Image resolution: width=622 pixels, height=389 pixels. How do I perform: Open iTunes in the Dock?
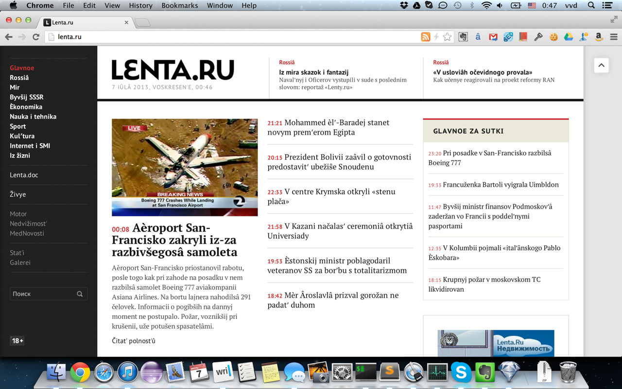coord(127,372)
